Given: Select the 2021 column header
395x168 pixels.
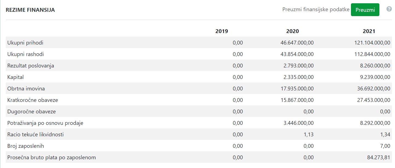Looking at the screenshot, I should [369, 31].
